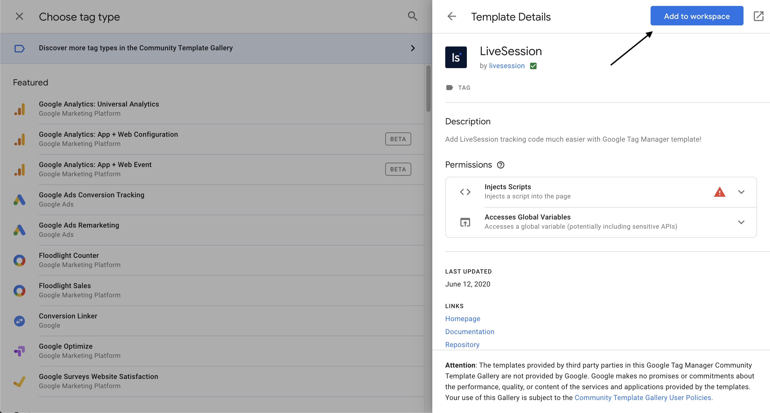The image size is (770, 413).
Task: Open the Homepage link
Action: click(x=463, y=318)
